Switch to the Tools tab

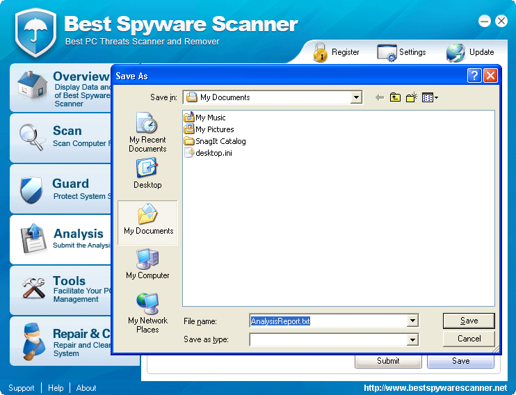point(61,290)
